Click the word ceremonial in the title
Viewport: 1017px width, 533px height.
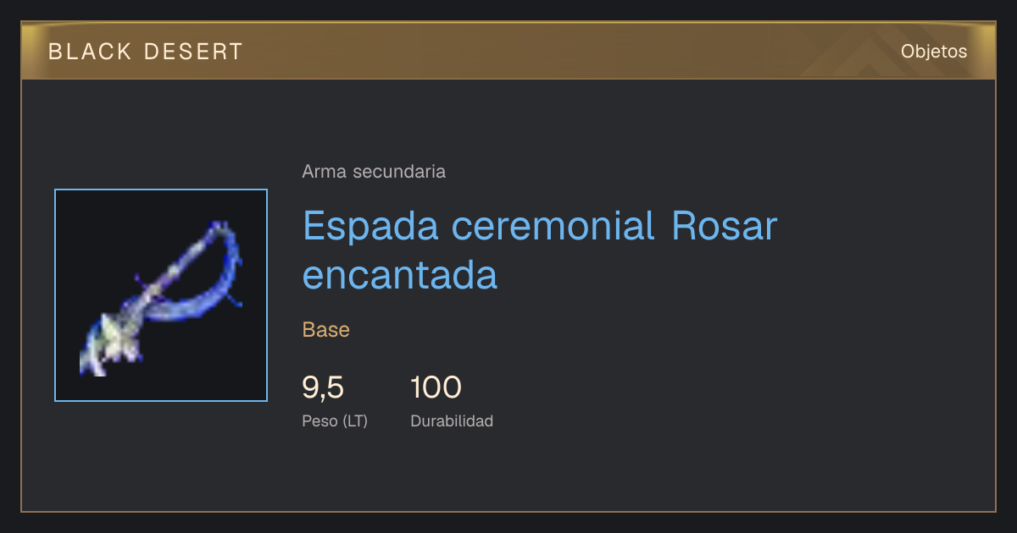553,225
